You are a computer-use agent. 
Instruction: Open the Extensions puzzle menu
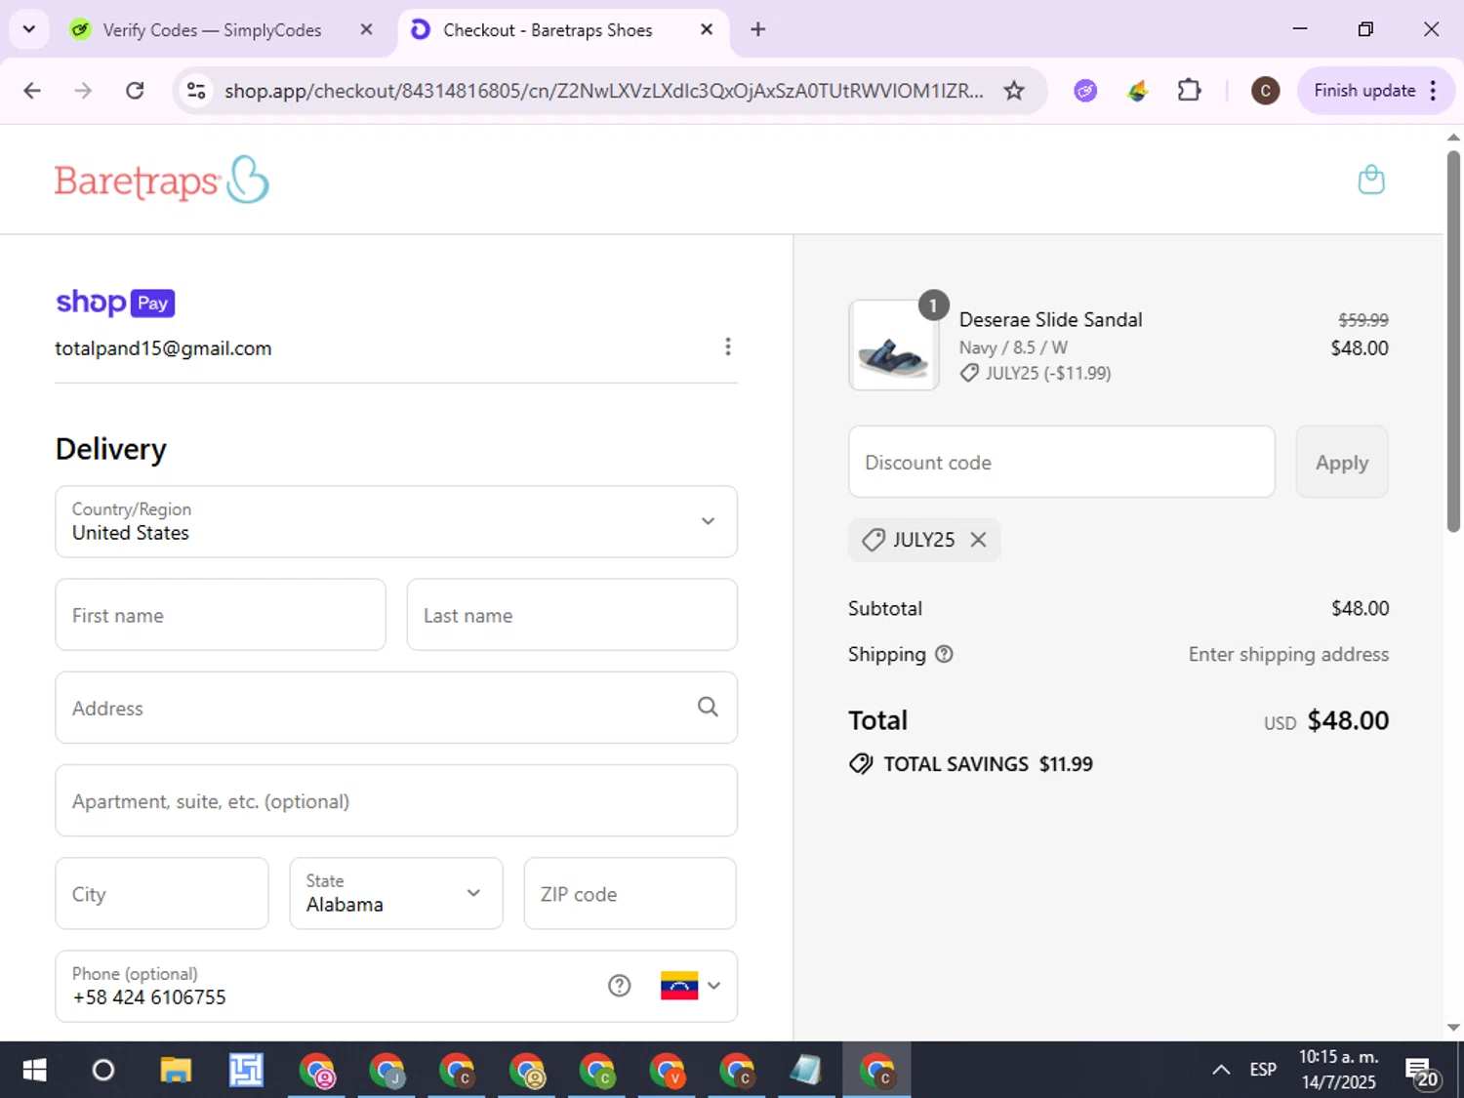[x=1189, y=91]
